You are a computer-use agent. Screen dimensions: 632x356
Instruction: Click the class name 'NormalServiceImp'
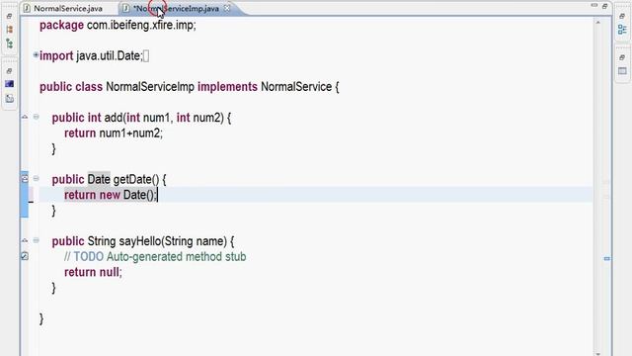[x=150, y=87]
